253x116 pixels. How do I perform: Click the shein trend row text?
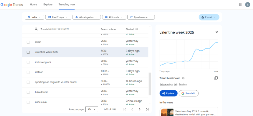(38, 42)
